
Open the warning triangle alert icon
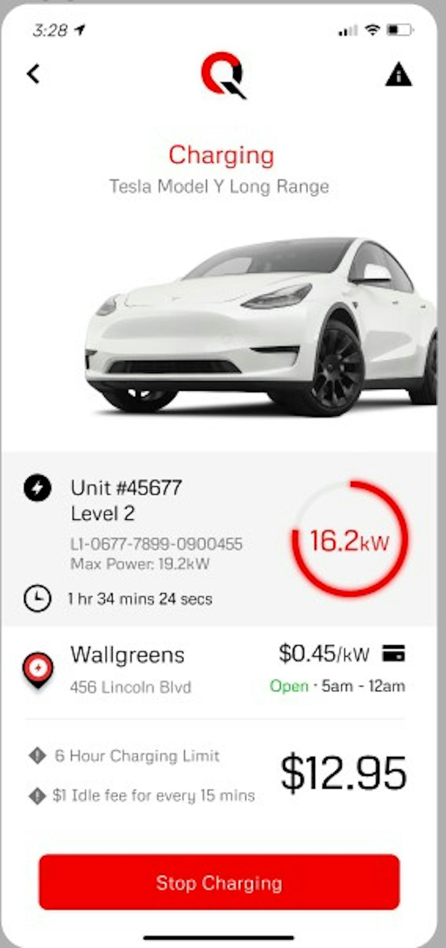(398, 74)
